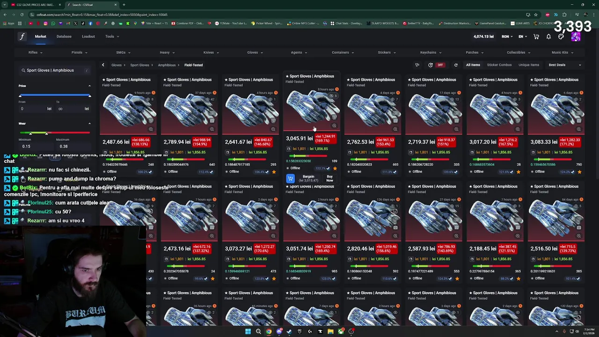Image resolution: width=599 pixels, height=337 pixels.
Task: Expand the Knives category dropdown
Action: 211,52
